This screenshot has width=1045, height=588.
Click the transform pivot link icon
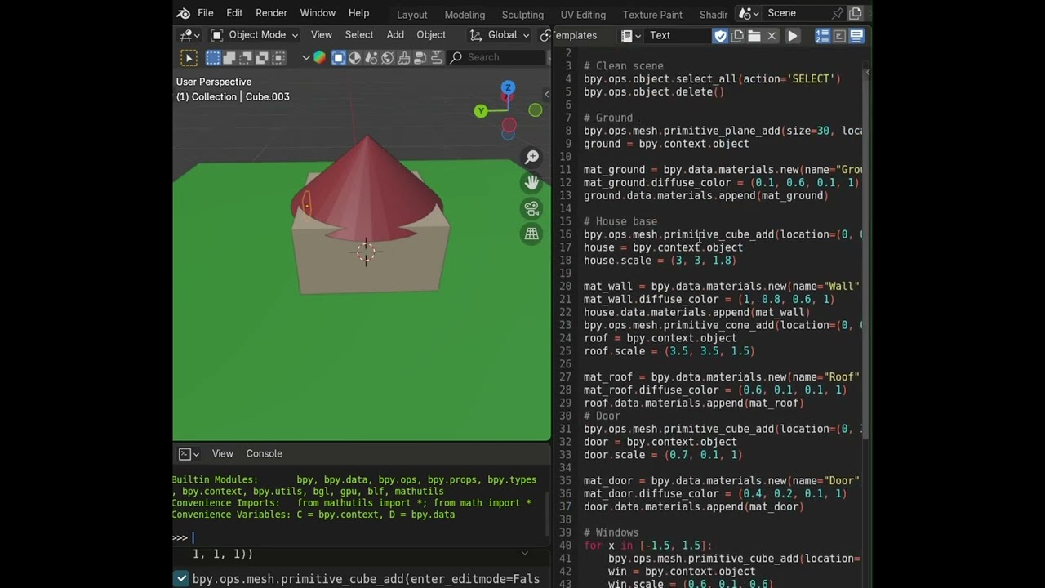(545, 35)
